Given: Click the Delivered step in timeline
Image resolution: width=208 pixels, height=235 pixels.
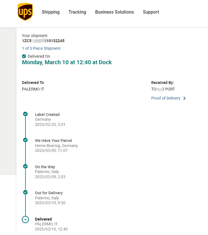Looking at the screenshot, I should click(x=43, y=219).
